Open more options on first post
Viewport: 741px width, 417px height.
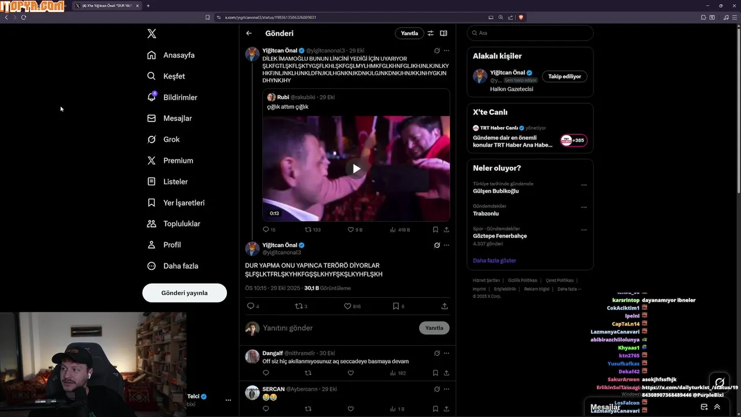[x=446, y=50]
